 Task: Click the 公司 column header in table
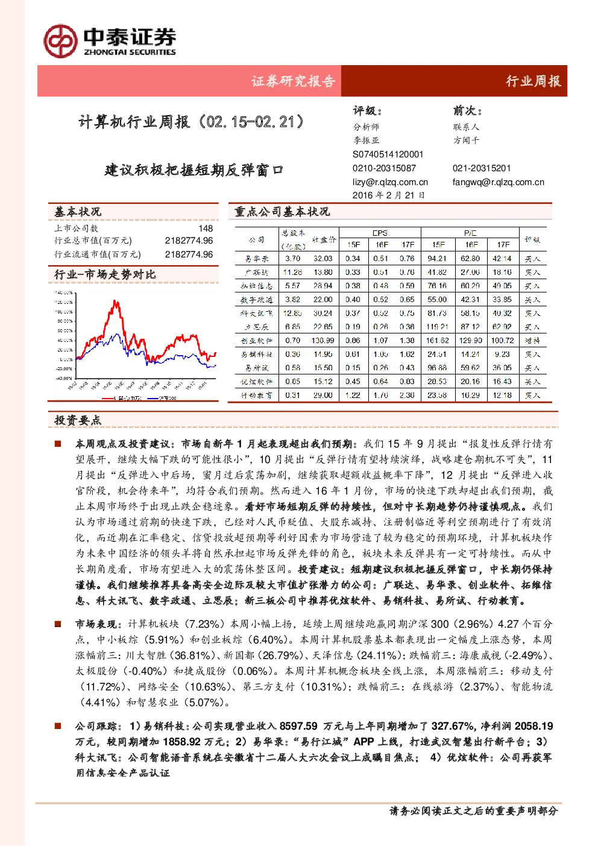click(x=257, y=239)
